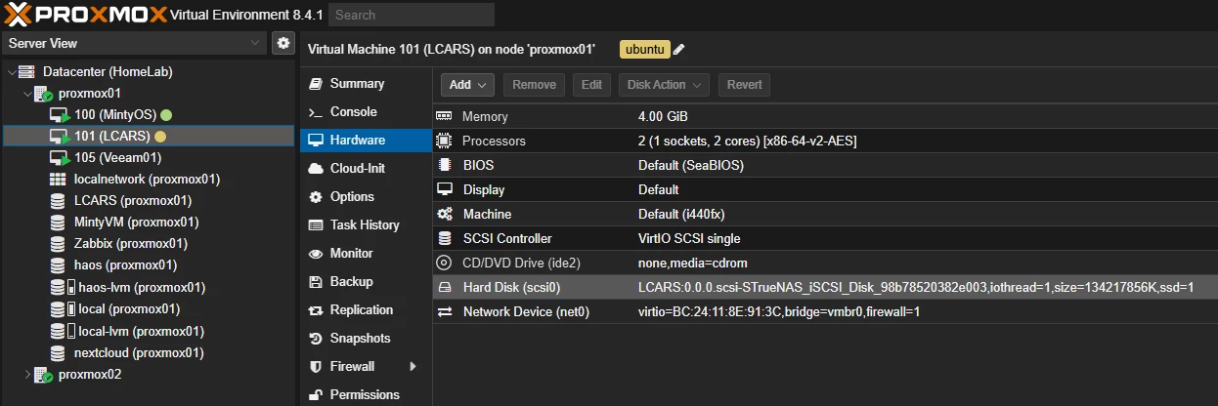Click the Memory row icon

[x=445, y=116]
